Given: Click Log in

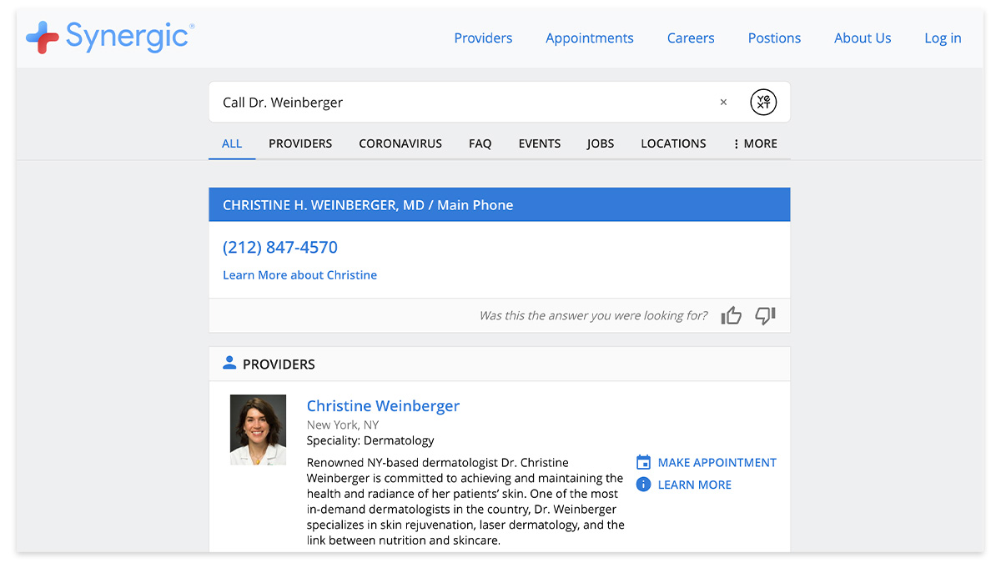Looking at the screenshot, I should pos(943,38).
